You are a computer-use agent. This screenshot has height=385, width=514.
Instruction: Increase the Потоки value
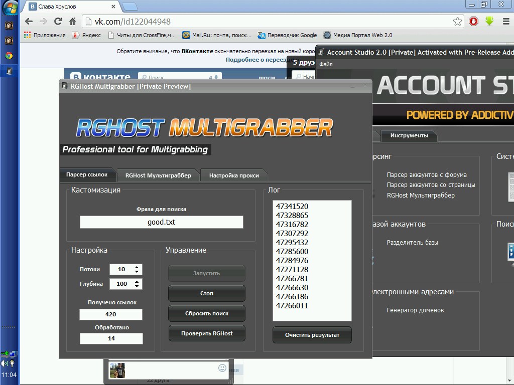(x=137, y=267)
